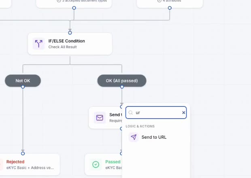The height and width of the screenshot is (178, 251).
Task: Select the OK (All passed) branch label
Action: [122, 81]
